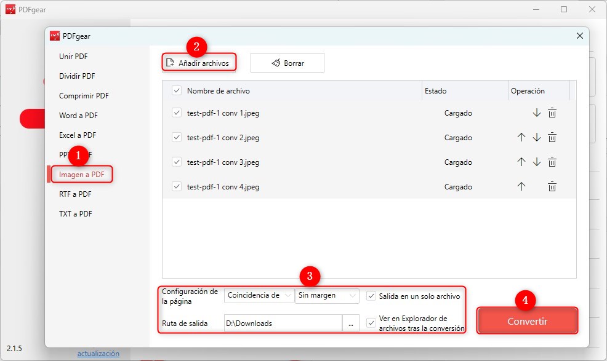Image resolution: width=607 pixels, height=361 pixels.
Task: Toggle Ver en Explorador de archivos option
Action: click(x=371, y=323)
